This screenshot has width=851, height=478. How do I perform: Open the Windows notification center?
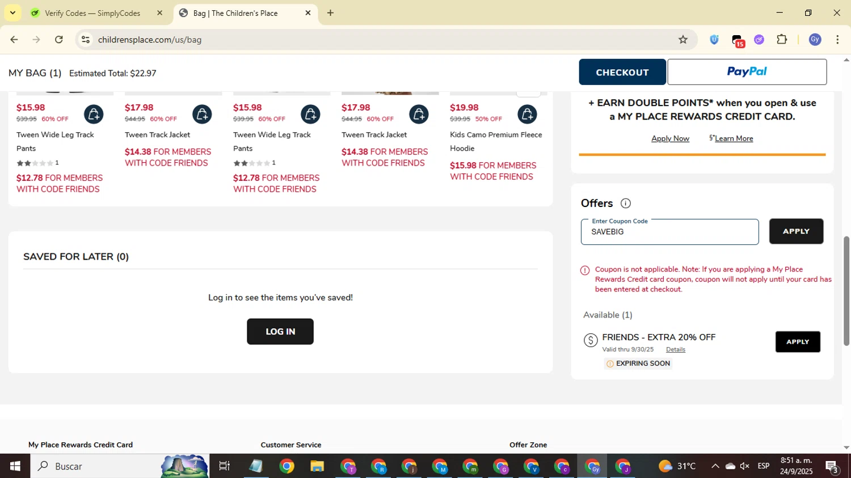pos(832,467)
